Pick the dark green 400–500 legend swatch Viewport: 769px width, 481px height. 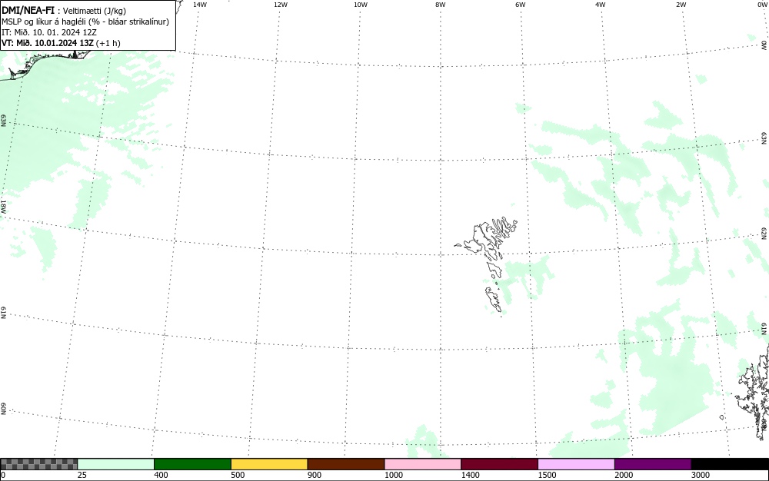click(192, 464)
